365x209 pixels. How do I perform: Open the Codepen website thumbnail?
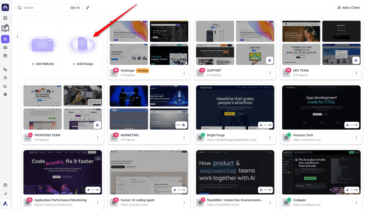pyautogui.click(x=321, y=172)
